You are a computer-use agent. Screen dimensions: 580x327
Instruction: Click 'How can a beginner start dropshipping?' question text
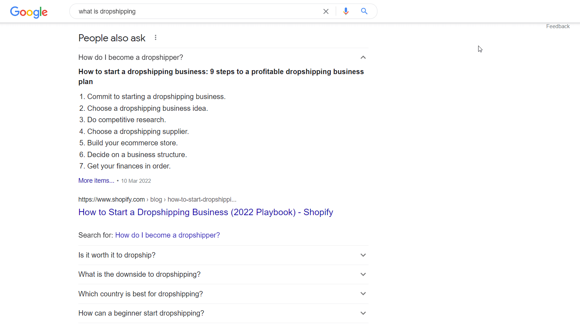(141, 313)
